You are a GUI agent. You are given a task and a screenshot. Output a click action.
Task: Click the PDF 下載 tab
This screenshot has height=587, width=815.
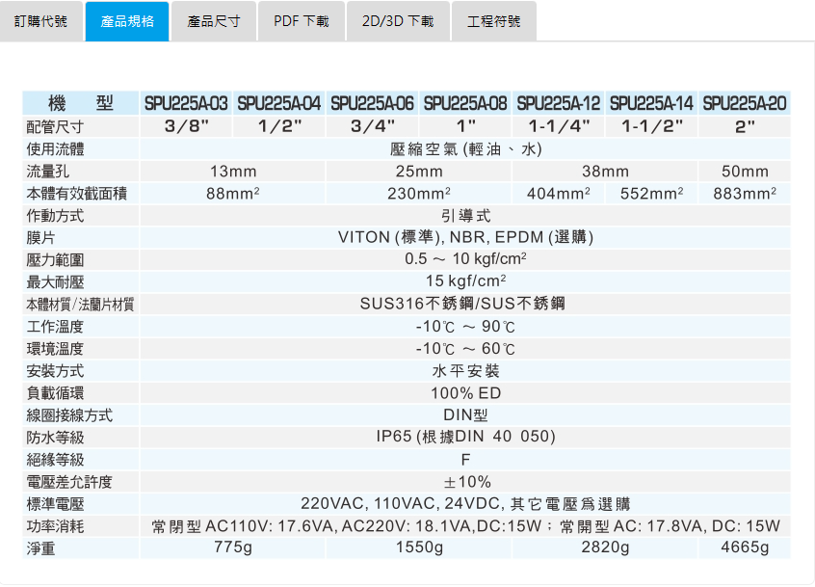(x=302, y=20)
